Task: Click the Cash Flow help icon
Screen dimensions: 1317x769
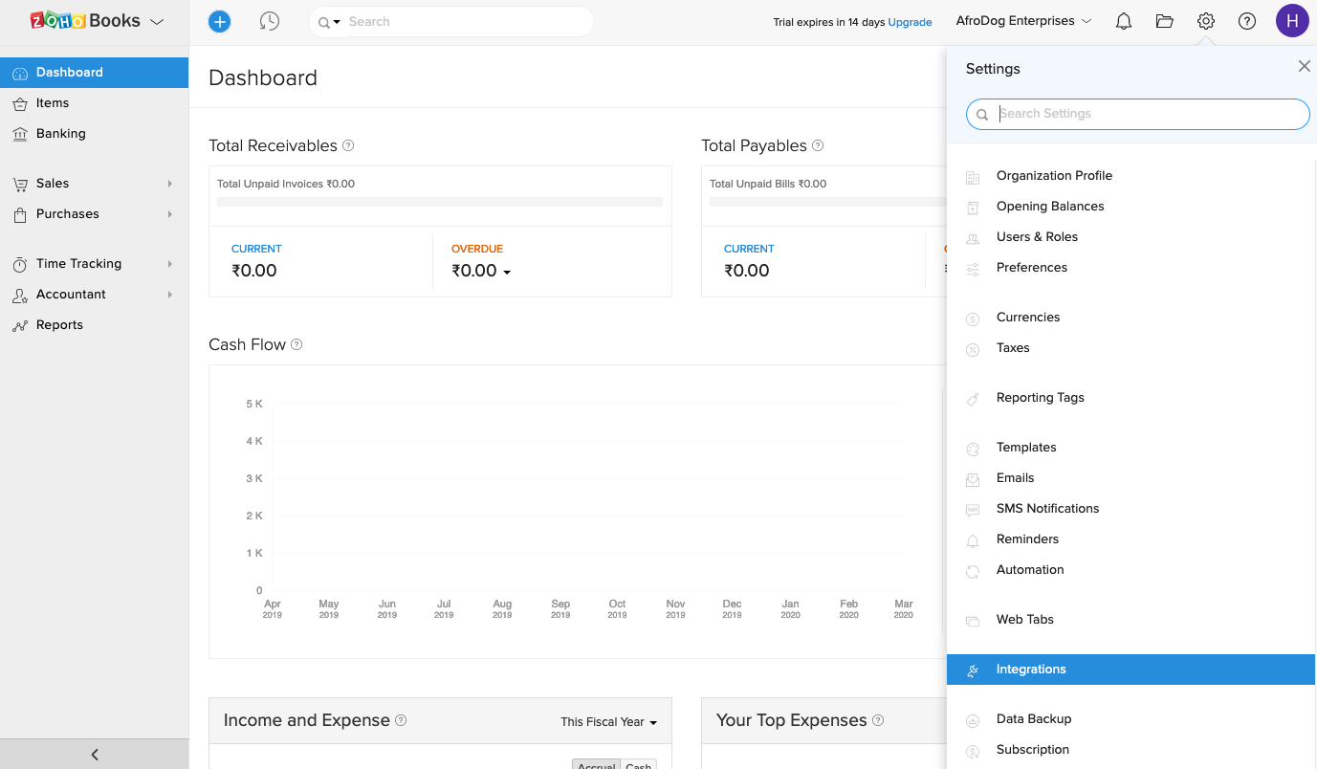Action: coord(296,344)
